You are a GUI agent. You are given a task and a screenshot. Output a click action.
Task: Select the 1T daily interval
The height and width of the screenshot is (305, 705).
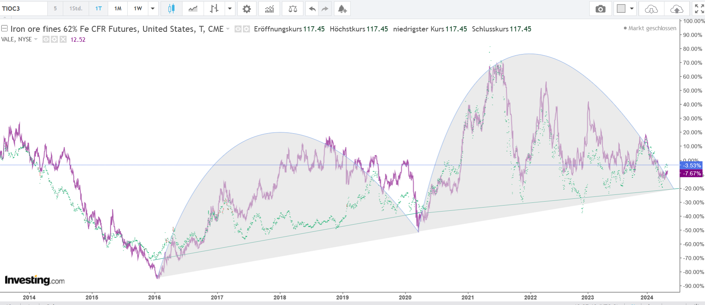point(99,9)
